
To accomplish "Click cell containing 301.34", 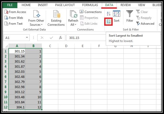I will click(x=17, y=56).
